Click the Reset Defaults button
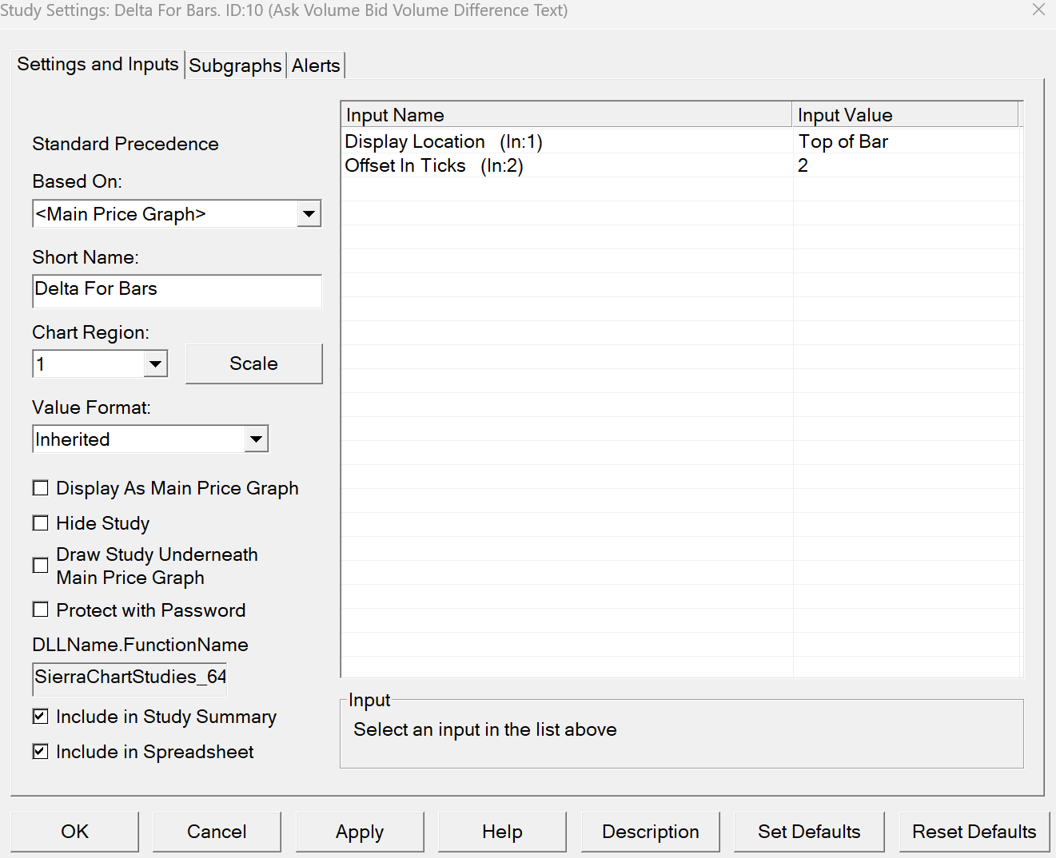 pyautogui.click(x=974, y=832)
